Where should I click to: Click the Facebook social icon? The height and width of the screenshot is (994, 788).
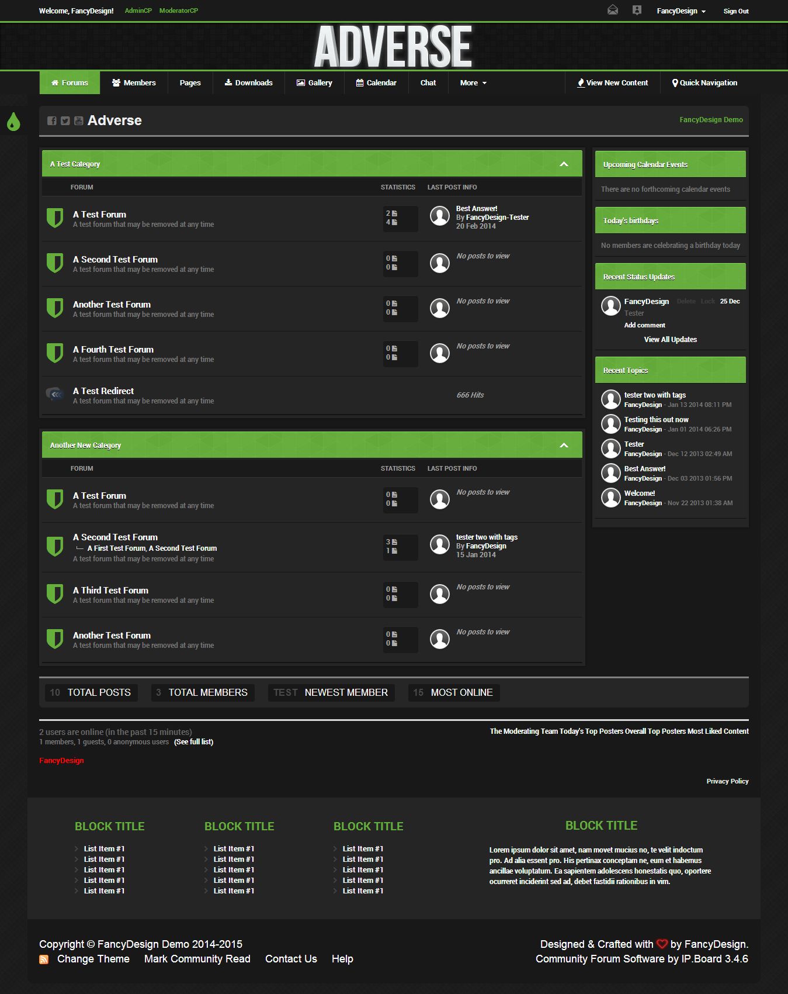click(52, 120)
